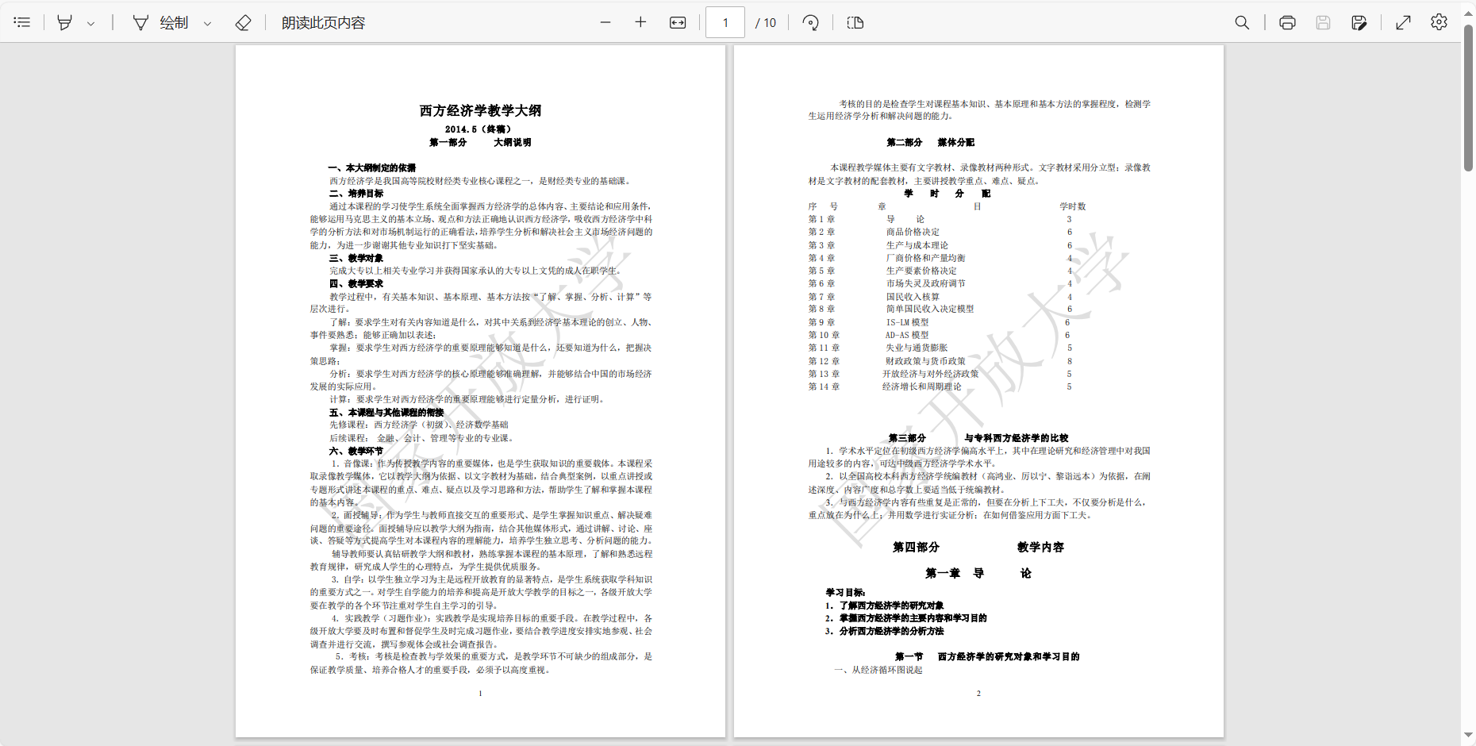Viewport: 1476px width, 746px height.
Task: Click the save icon
Action: (1323, 22)
